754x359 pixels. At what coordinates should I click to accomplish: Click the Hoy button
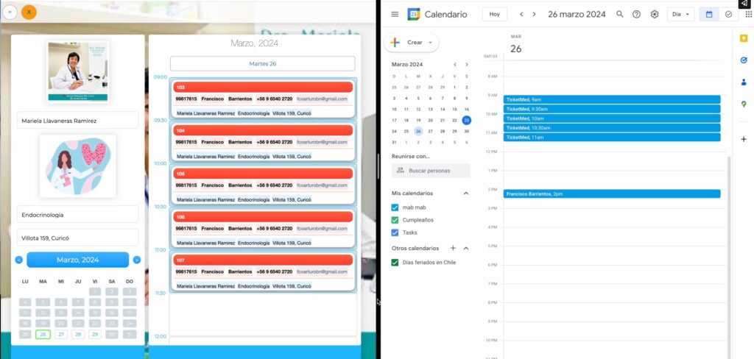(x=494, y=14)
